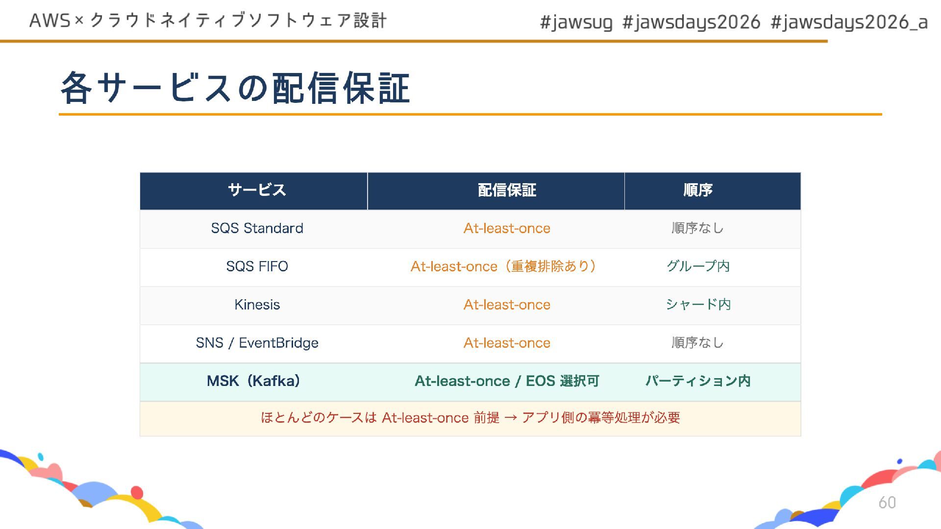941x529 pixels.
Task: Select the SQS FIFO cell
Action: coord(257,266)
